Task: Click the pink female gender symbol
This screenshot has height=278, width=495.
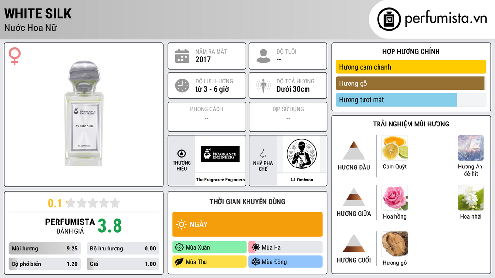Action: pyautogui.click(x=15, y=56)
